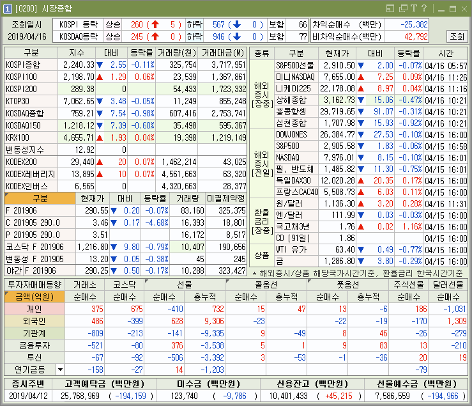Click the 개인 investor row label
The image size is (472, 406).
(34, 309)
